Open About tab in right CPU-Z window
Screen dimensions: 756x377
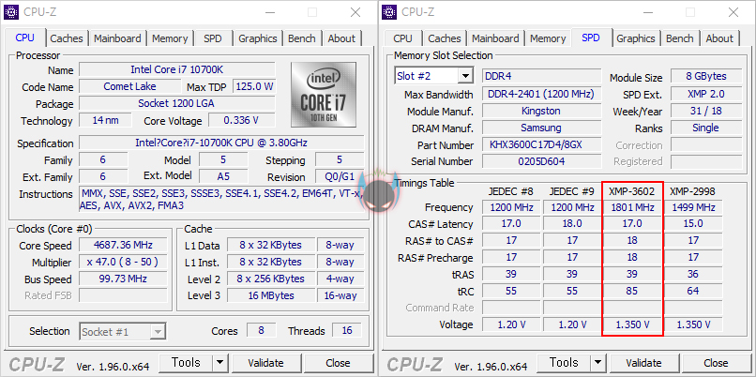[x=719, y=38]
